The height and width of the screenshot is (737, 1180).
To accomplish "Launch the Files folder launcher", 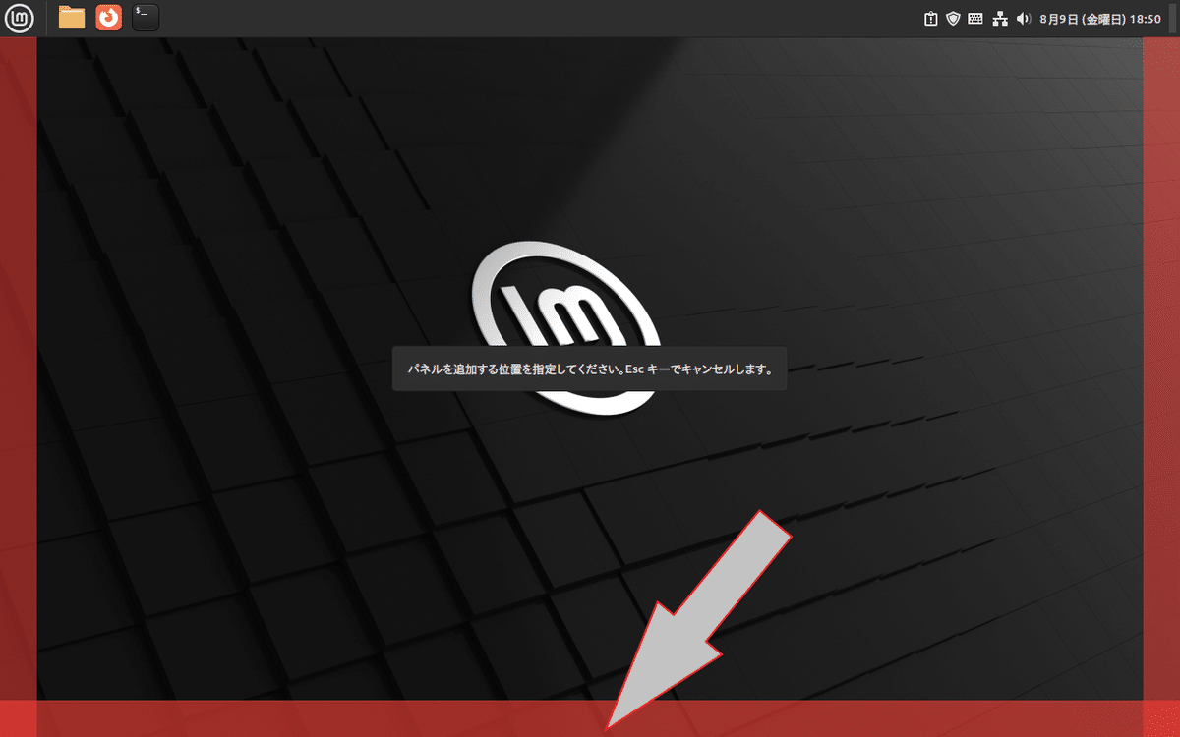I will click(x=72, y=18).
